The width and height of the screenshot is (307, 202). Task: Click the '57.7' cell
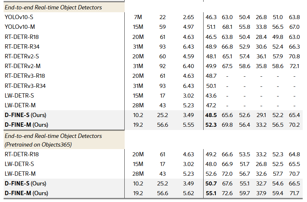pyautogui.click(x=277, y=174)
